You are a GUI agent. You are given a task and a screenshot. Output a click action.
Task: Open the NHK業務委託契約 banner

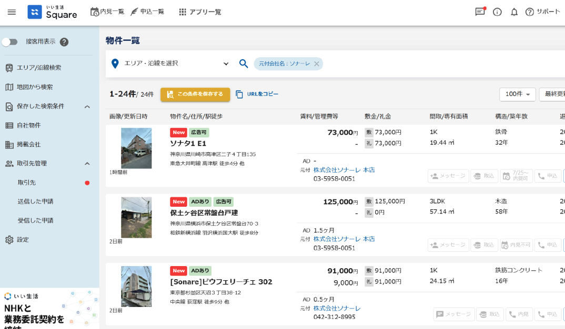click(x=49, y=309)
